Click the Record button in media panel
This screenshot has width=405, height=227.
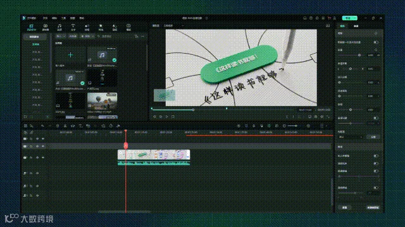pos(73,37)
